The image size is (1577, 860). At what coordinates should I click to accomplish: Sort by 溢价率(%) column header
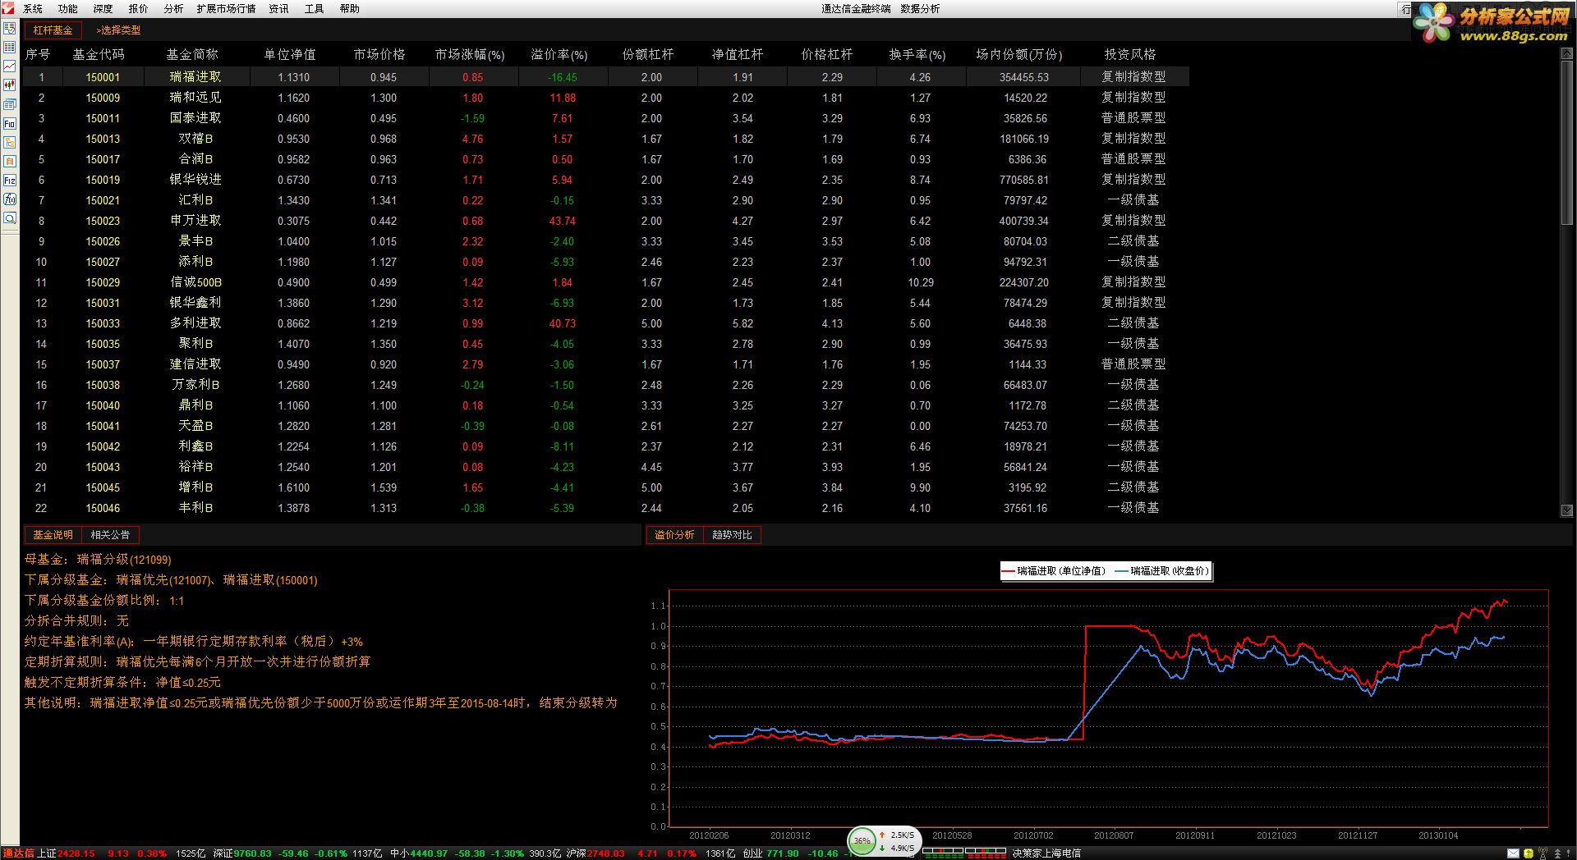pos(559,55)
